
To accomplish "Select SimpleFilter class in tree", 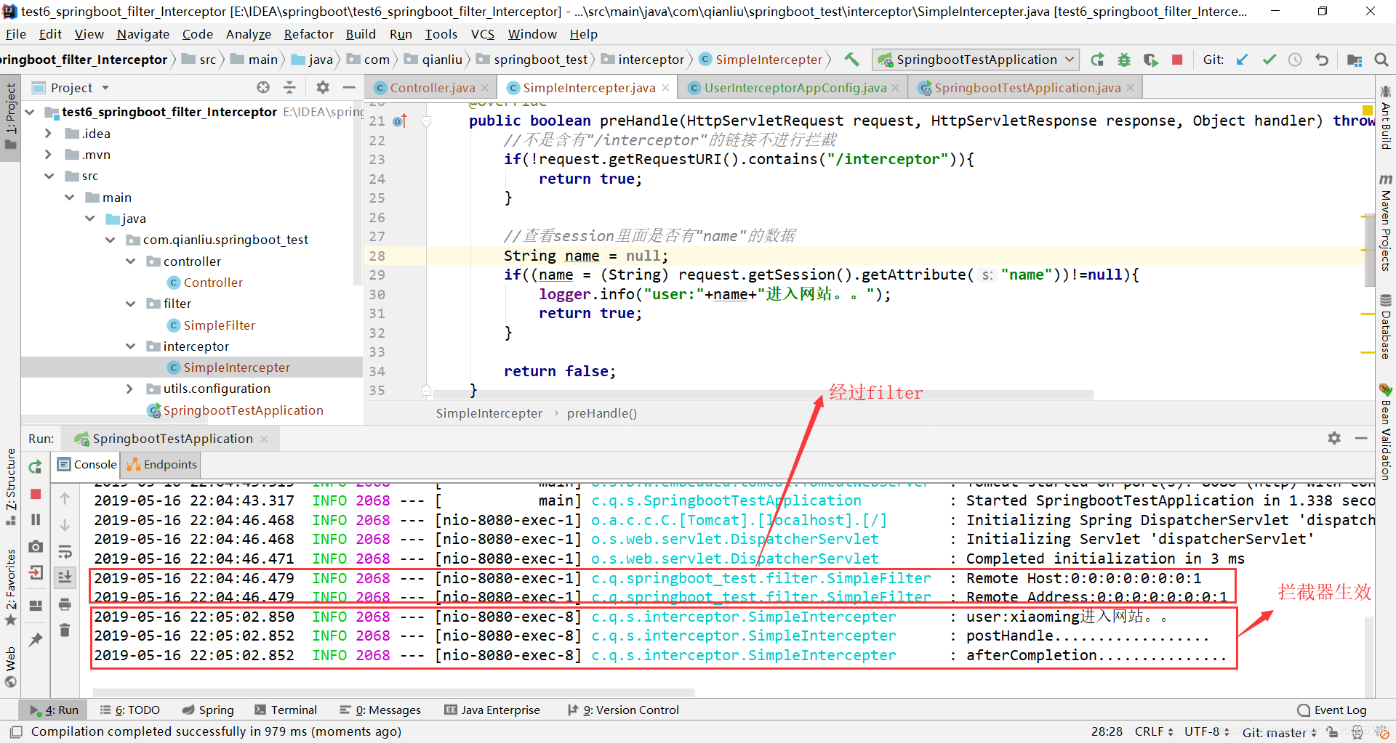I will pos(218,325).
